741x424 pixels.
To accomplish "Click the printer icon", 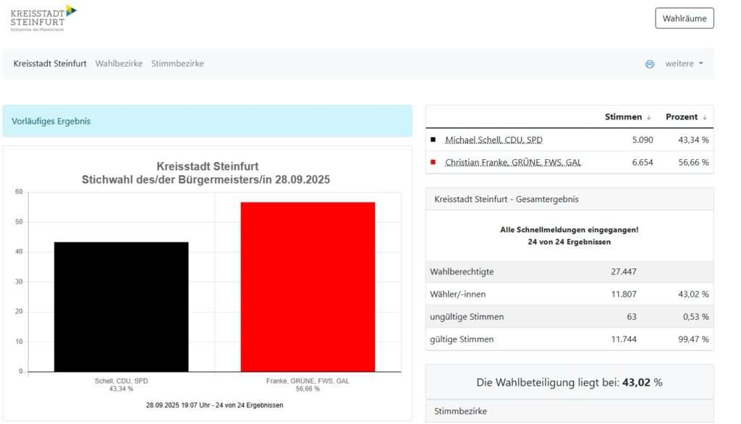I will (x=650, y=64).
